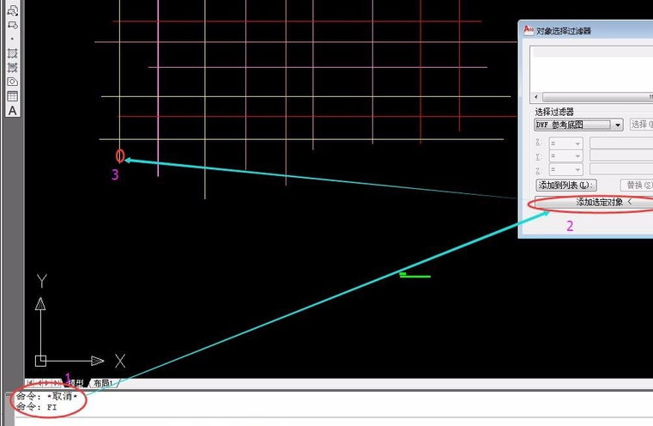Screen dimensions: 653x426
Task: Select the Multiline Text 'A' tool
Action: click(12, 111)
